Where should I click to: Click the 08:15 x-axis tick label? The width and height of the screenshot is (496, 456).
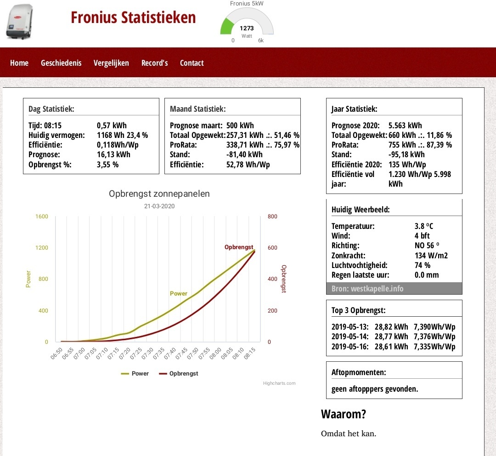click(250, 353)
